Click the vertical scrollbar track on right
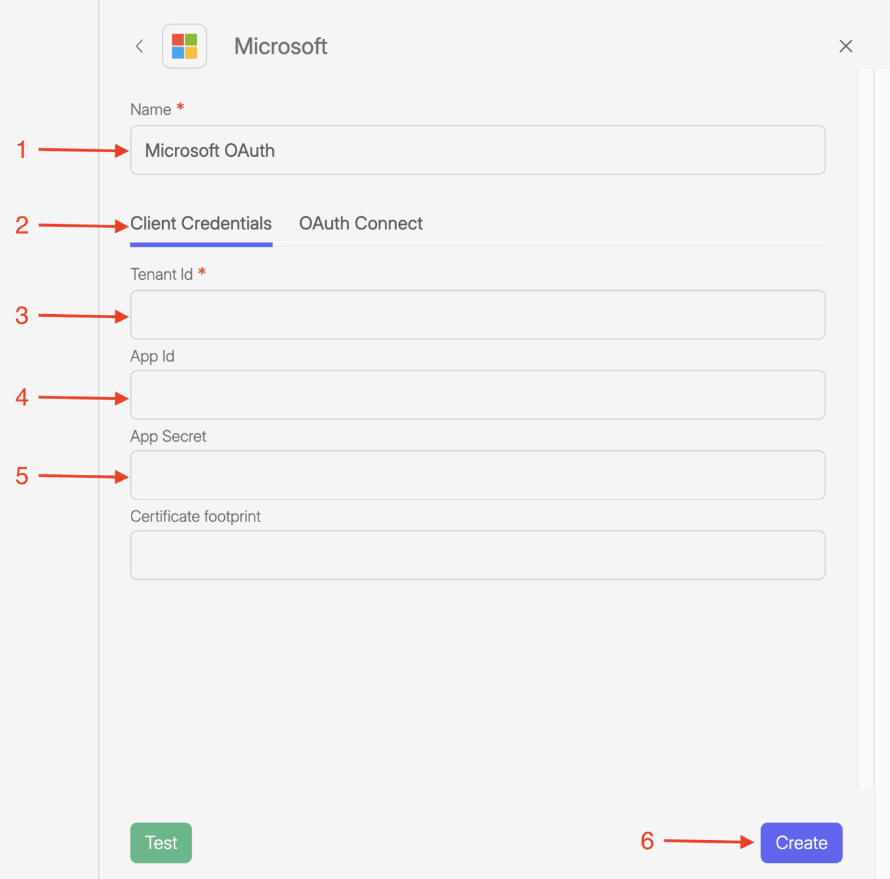890x879 pixels. tap(865, 428)
